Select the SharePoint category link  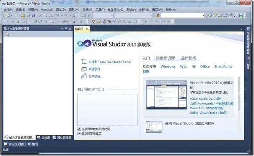[223, 67]
